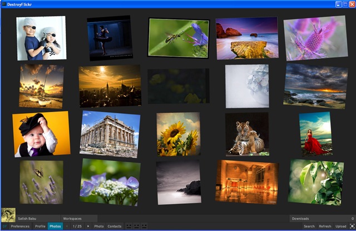Open Preferences in the bottom bar
The height and width of the screenshot is (231, 356).
[x=21, y=227]
